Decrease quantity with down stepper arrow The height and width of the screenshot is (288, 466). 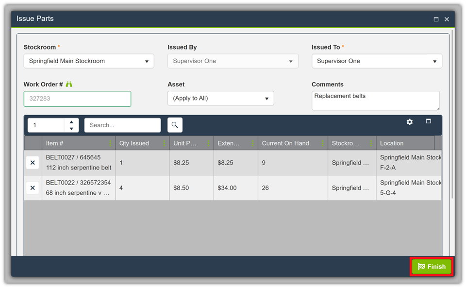pyautogui.click(x=71, y=129)
